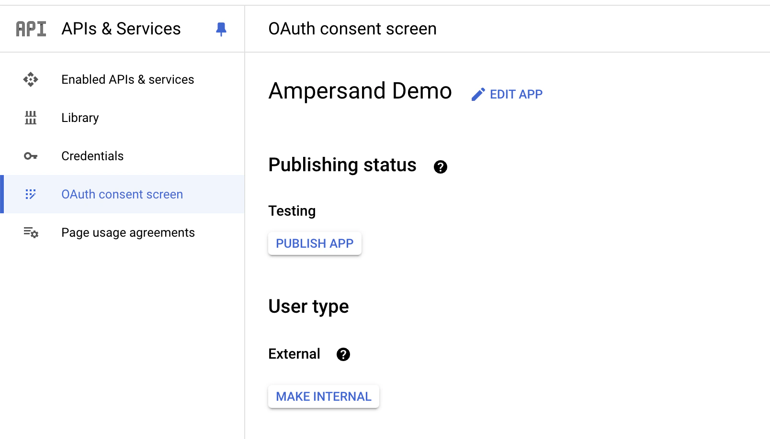The height and width of the screenshot is (439, 770).
Task: Click the APIs & Services header text
Action: (x=121, y=29)
